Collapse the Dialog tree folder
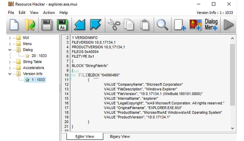This screenshot has width=244, height=141. tap(10, 50)
